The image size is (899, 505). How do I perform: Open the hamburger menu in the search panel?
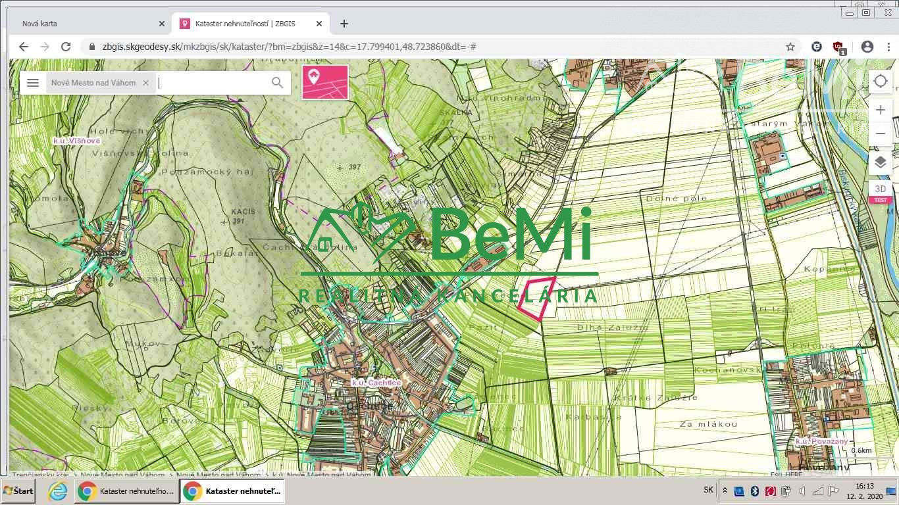(33, 83)
